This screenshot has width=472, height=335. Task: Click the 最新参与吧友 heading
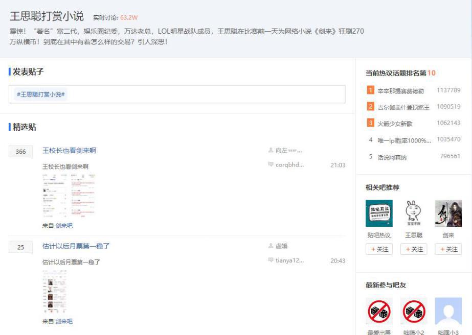point(386,285)
